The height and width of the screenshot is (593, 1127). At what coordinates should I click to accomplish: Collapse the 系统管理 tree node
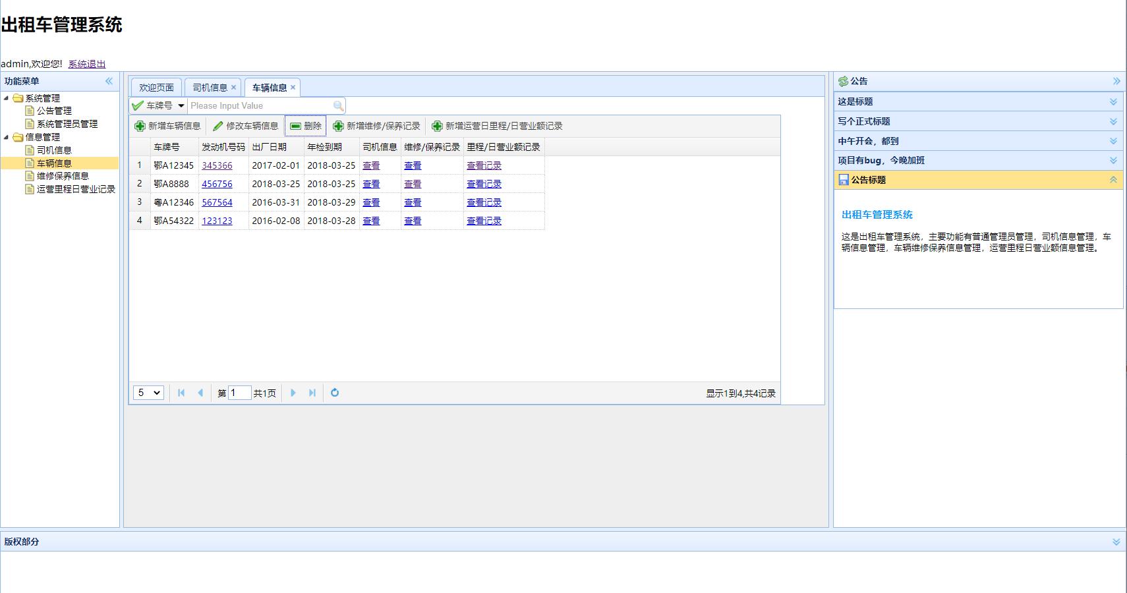coord(7,98)
